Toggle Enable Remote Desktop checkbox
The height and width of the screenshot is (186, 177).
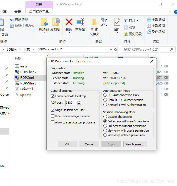pyautogui.click(x=53, y=96)
